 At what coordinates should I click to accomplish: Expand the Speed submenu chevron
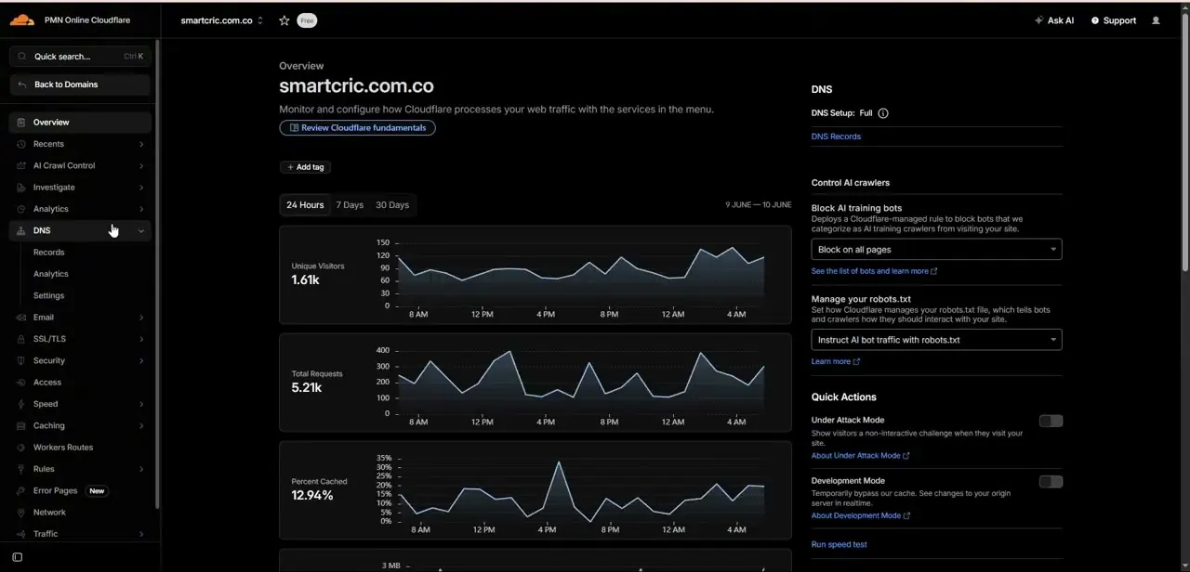141,404
